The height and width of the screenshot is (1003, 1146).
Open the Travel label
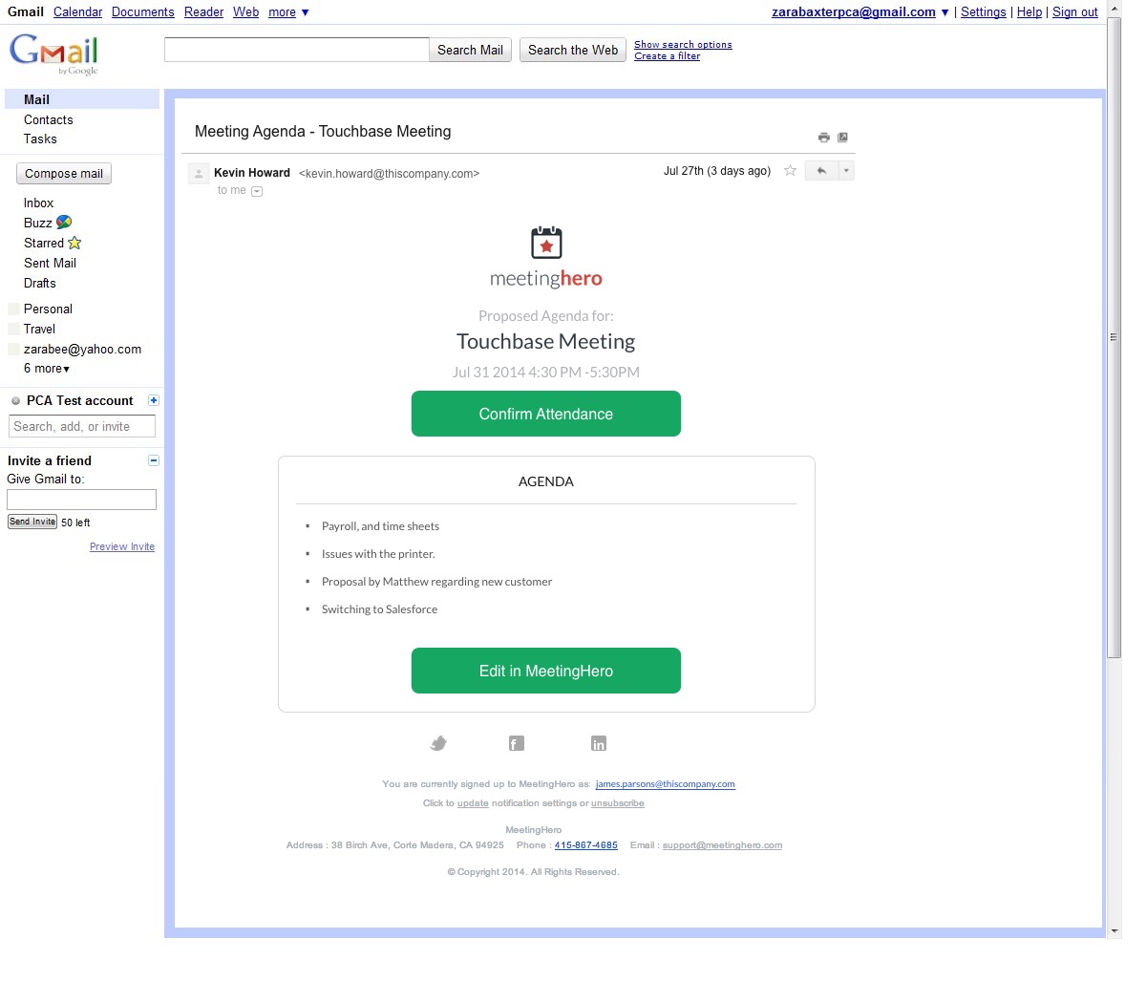(x=39, y=330)
